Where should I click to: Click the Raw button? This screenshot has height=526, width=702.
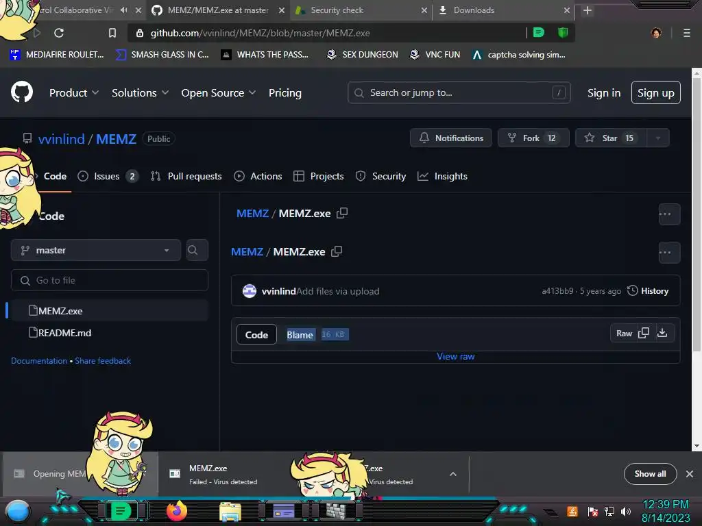(x=624, y=334)
